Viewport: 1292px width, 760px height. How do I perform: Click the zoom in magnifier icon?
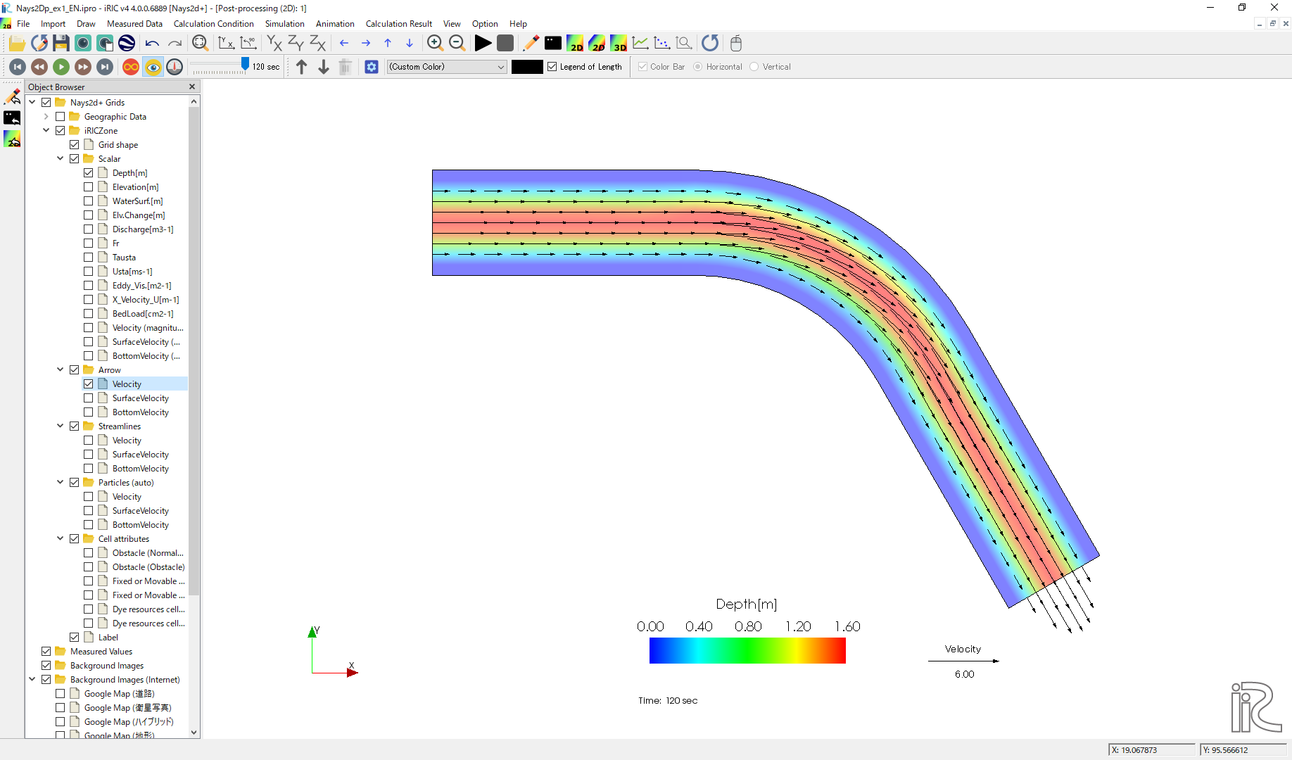[x=435, y=43]
